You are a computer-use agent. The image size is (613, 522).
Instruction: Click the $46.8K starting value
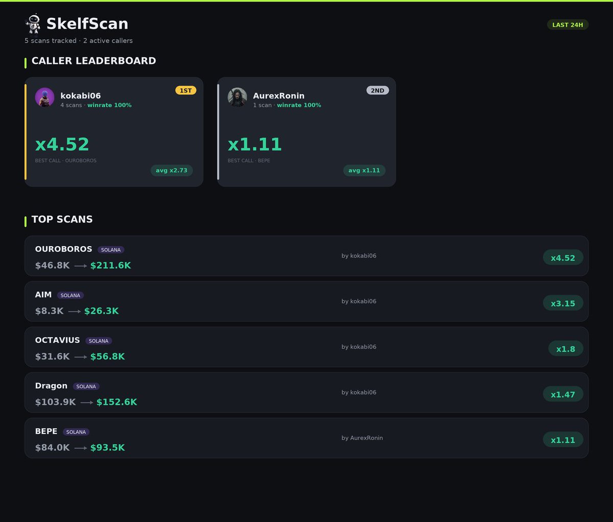53,266
